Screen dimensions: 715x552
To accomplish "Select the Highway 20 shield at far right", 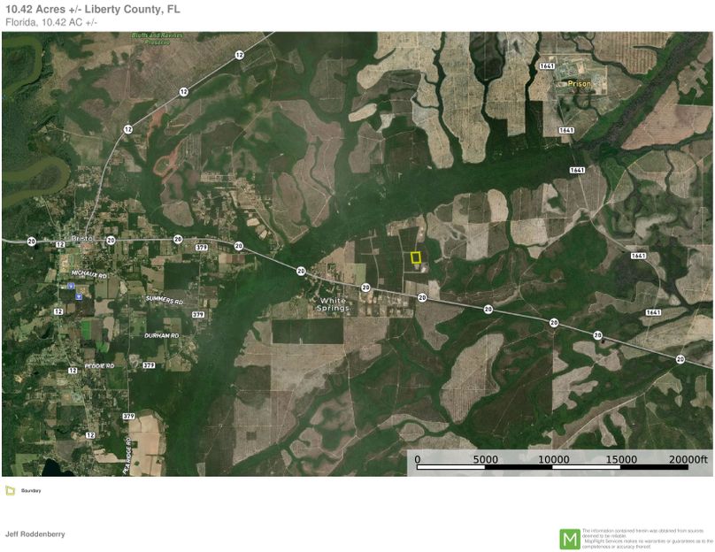I will click(x=679, y=357).
